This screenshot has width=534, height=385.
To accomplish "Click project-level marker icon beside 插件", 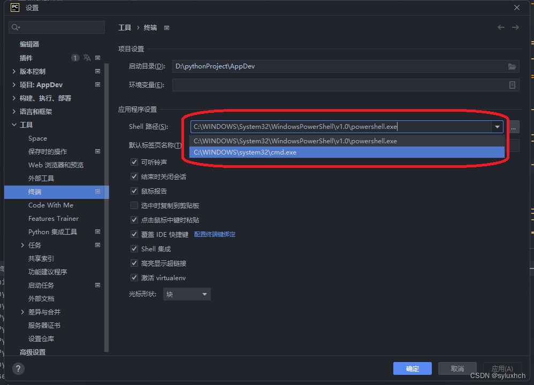I will click(x=98, y=58).
